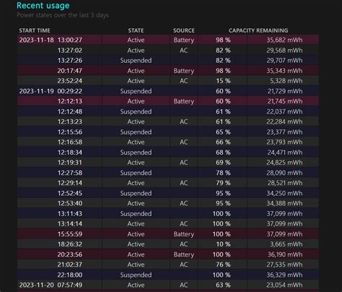Click the 12:15:56 time entry
342x292 pixels.
[x=70, y=132]
